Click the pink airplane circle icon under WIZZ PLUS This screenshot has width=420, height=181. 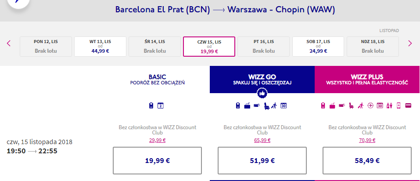(370, 105)
